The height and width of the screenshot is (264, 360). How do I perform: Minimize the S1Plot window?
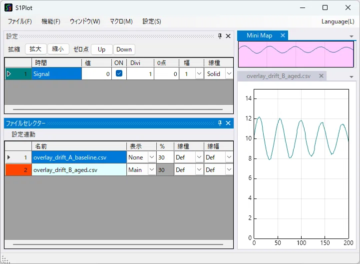[x=303, y=7]
